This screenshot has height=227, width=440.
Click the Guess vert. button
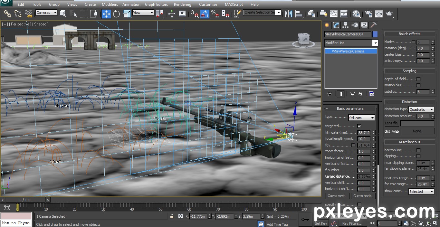click(337, 196)
